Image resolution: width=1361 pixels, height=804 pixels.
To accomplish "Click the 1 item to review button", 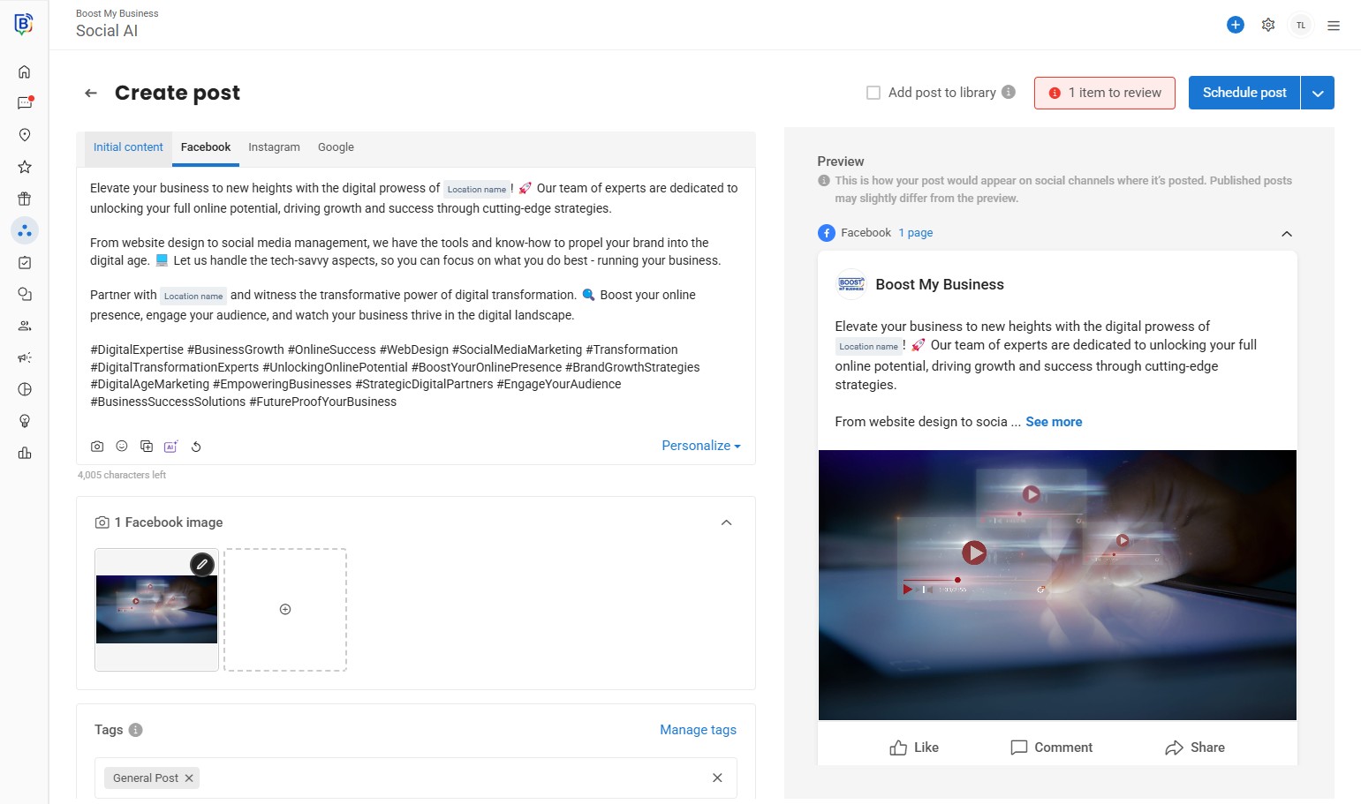I will [1104, 93].
